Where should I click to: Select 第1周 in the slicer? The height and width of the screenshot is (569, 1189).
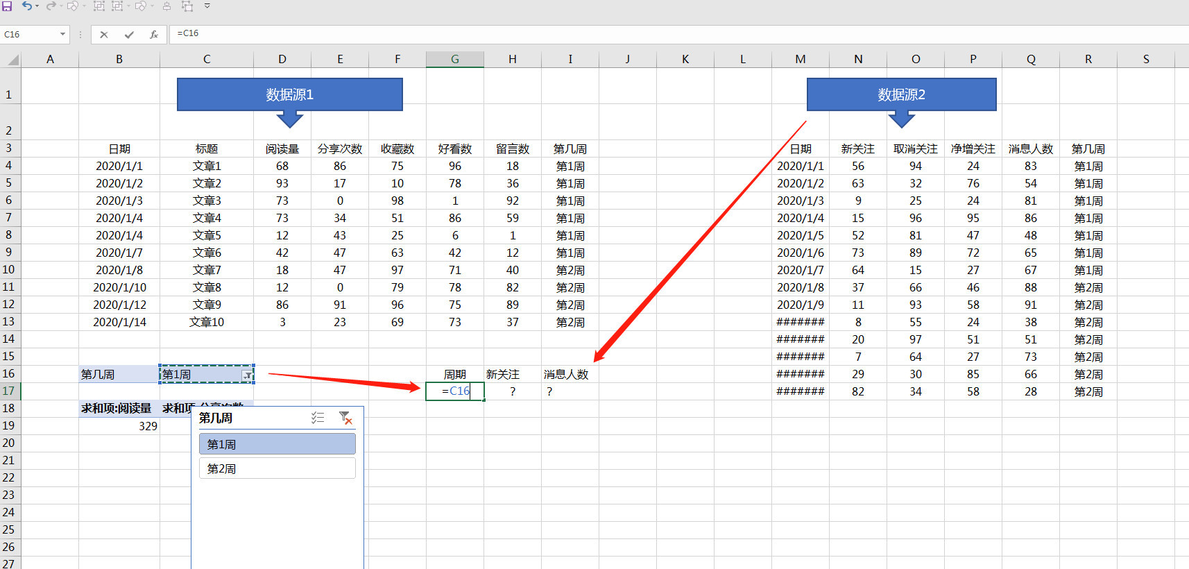[277, 444]
